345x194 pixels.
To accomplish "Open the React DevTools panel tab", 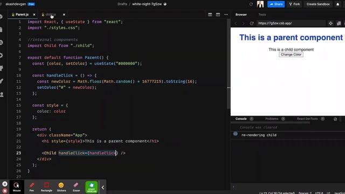I will tap(307, 119).
